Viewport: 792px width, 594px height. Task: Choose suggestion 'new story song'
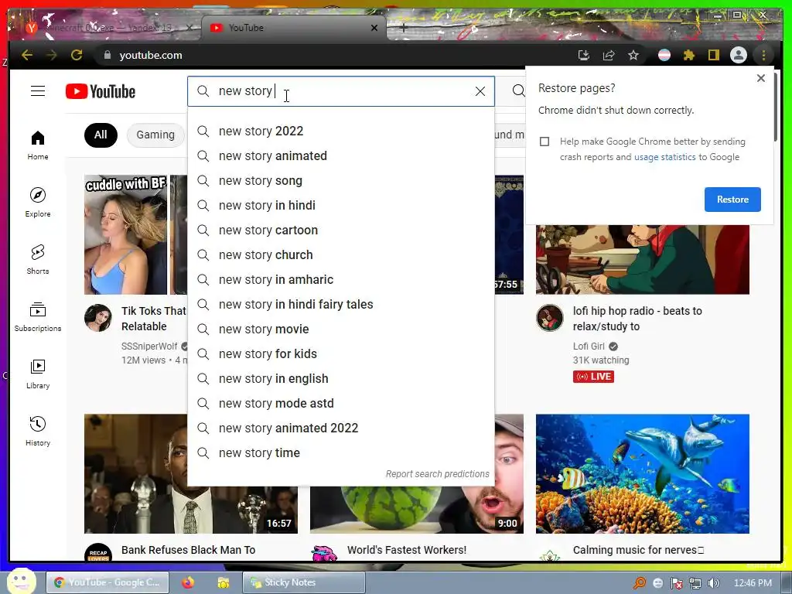[341, 181]
